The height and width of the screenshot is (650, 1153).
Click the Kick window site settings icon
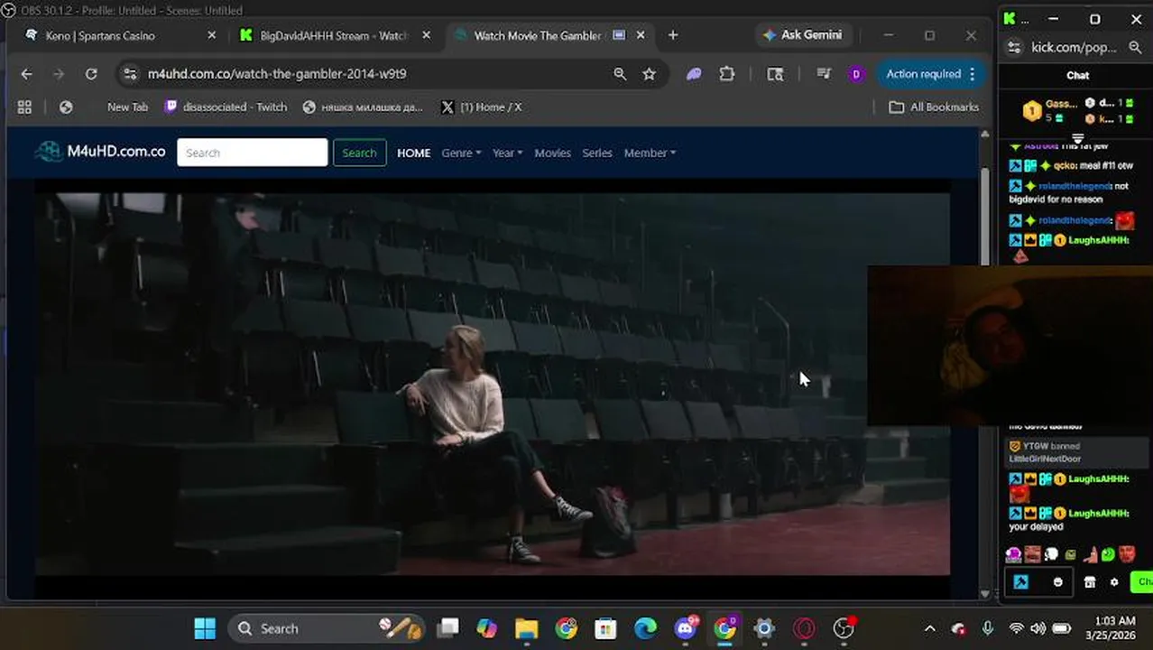(x=1014, y=47)
